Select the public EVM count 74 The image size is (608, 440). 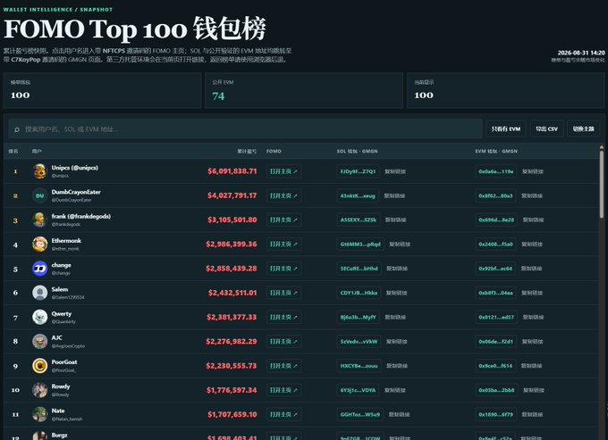218,96
